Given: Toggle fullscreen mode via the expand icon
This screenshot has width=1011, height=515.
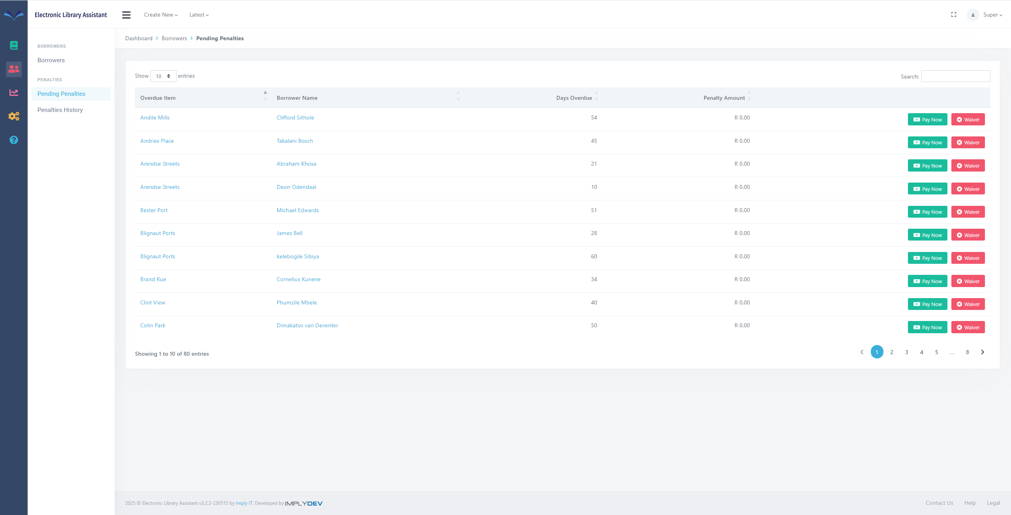Looking at the screenshot, I should pos(953,15).
